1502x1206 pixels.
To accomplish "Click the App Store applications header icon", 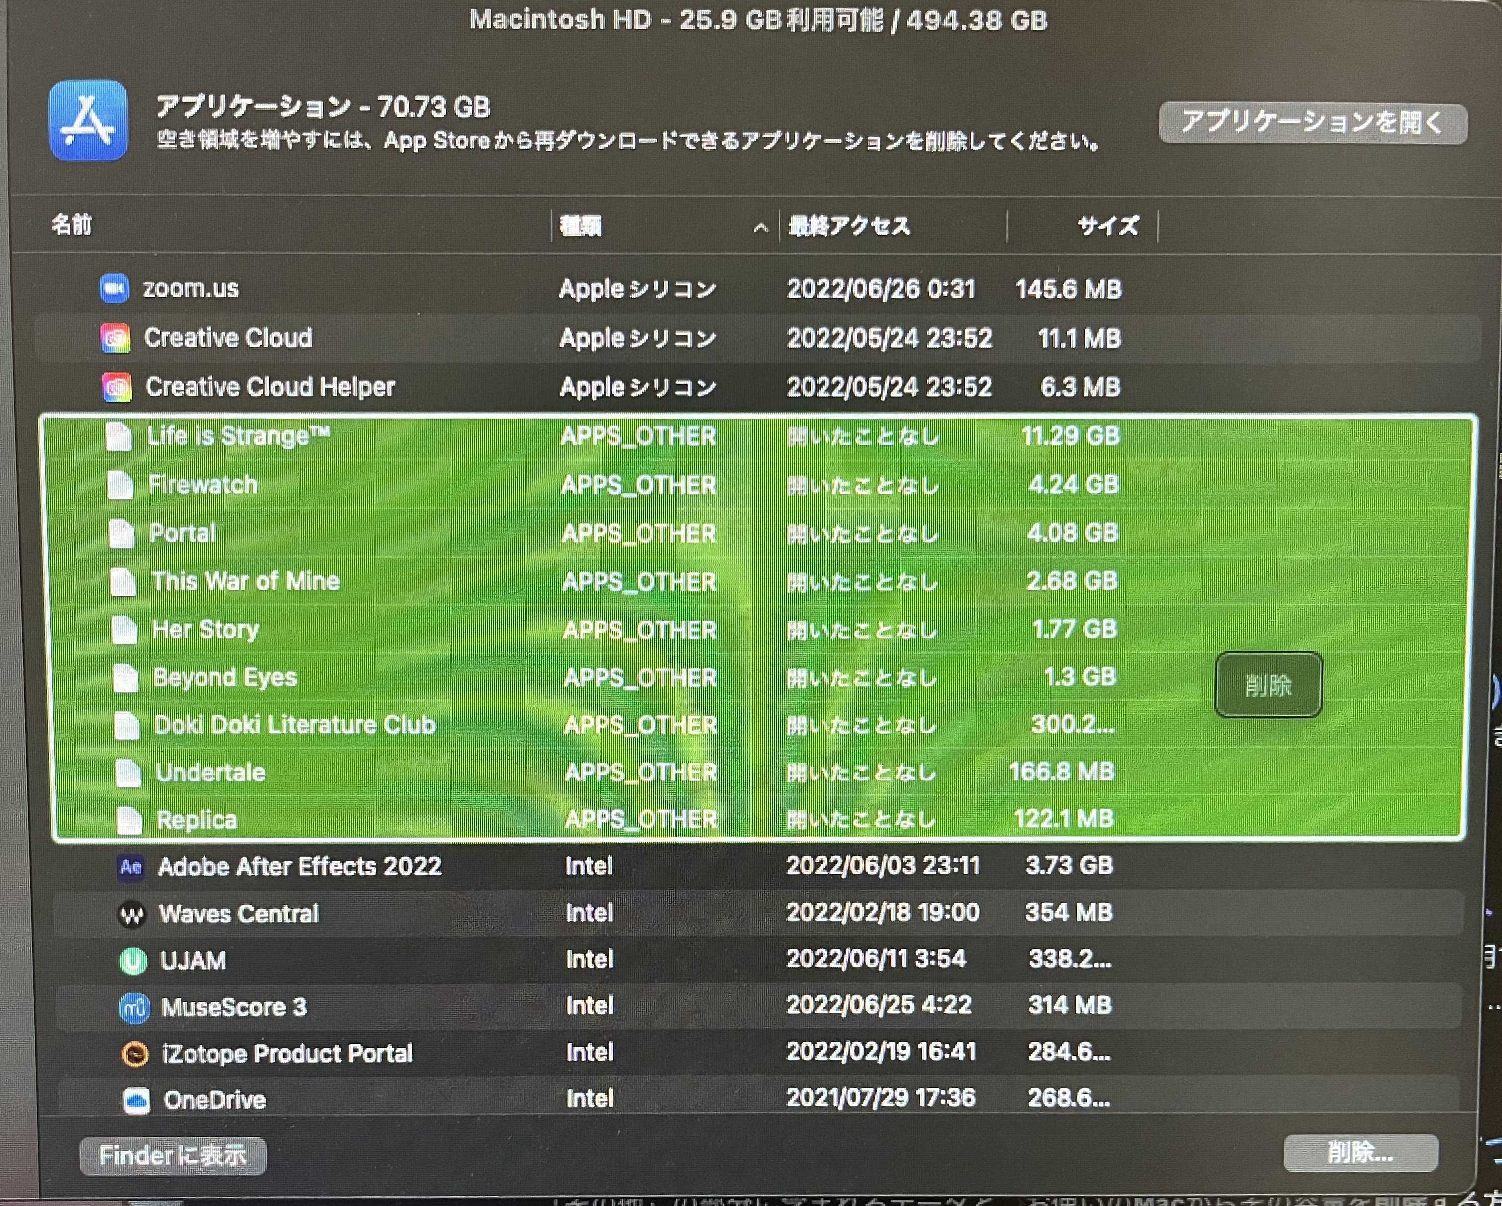I will [88, 121].
